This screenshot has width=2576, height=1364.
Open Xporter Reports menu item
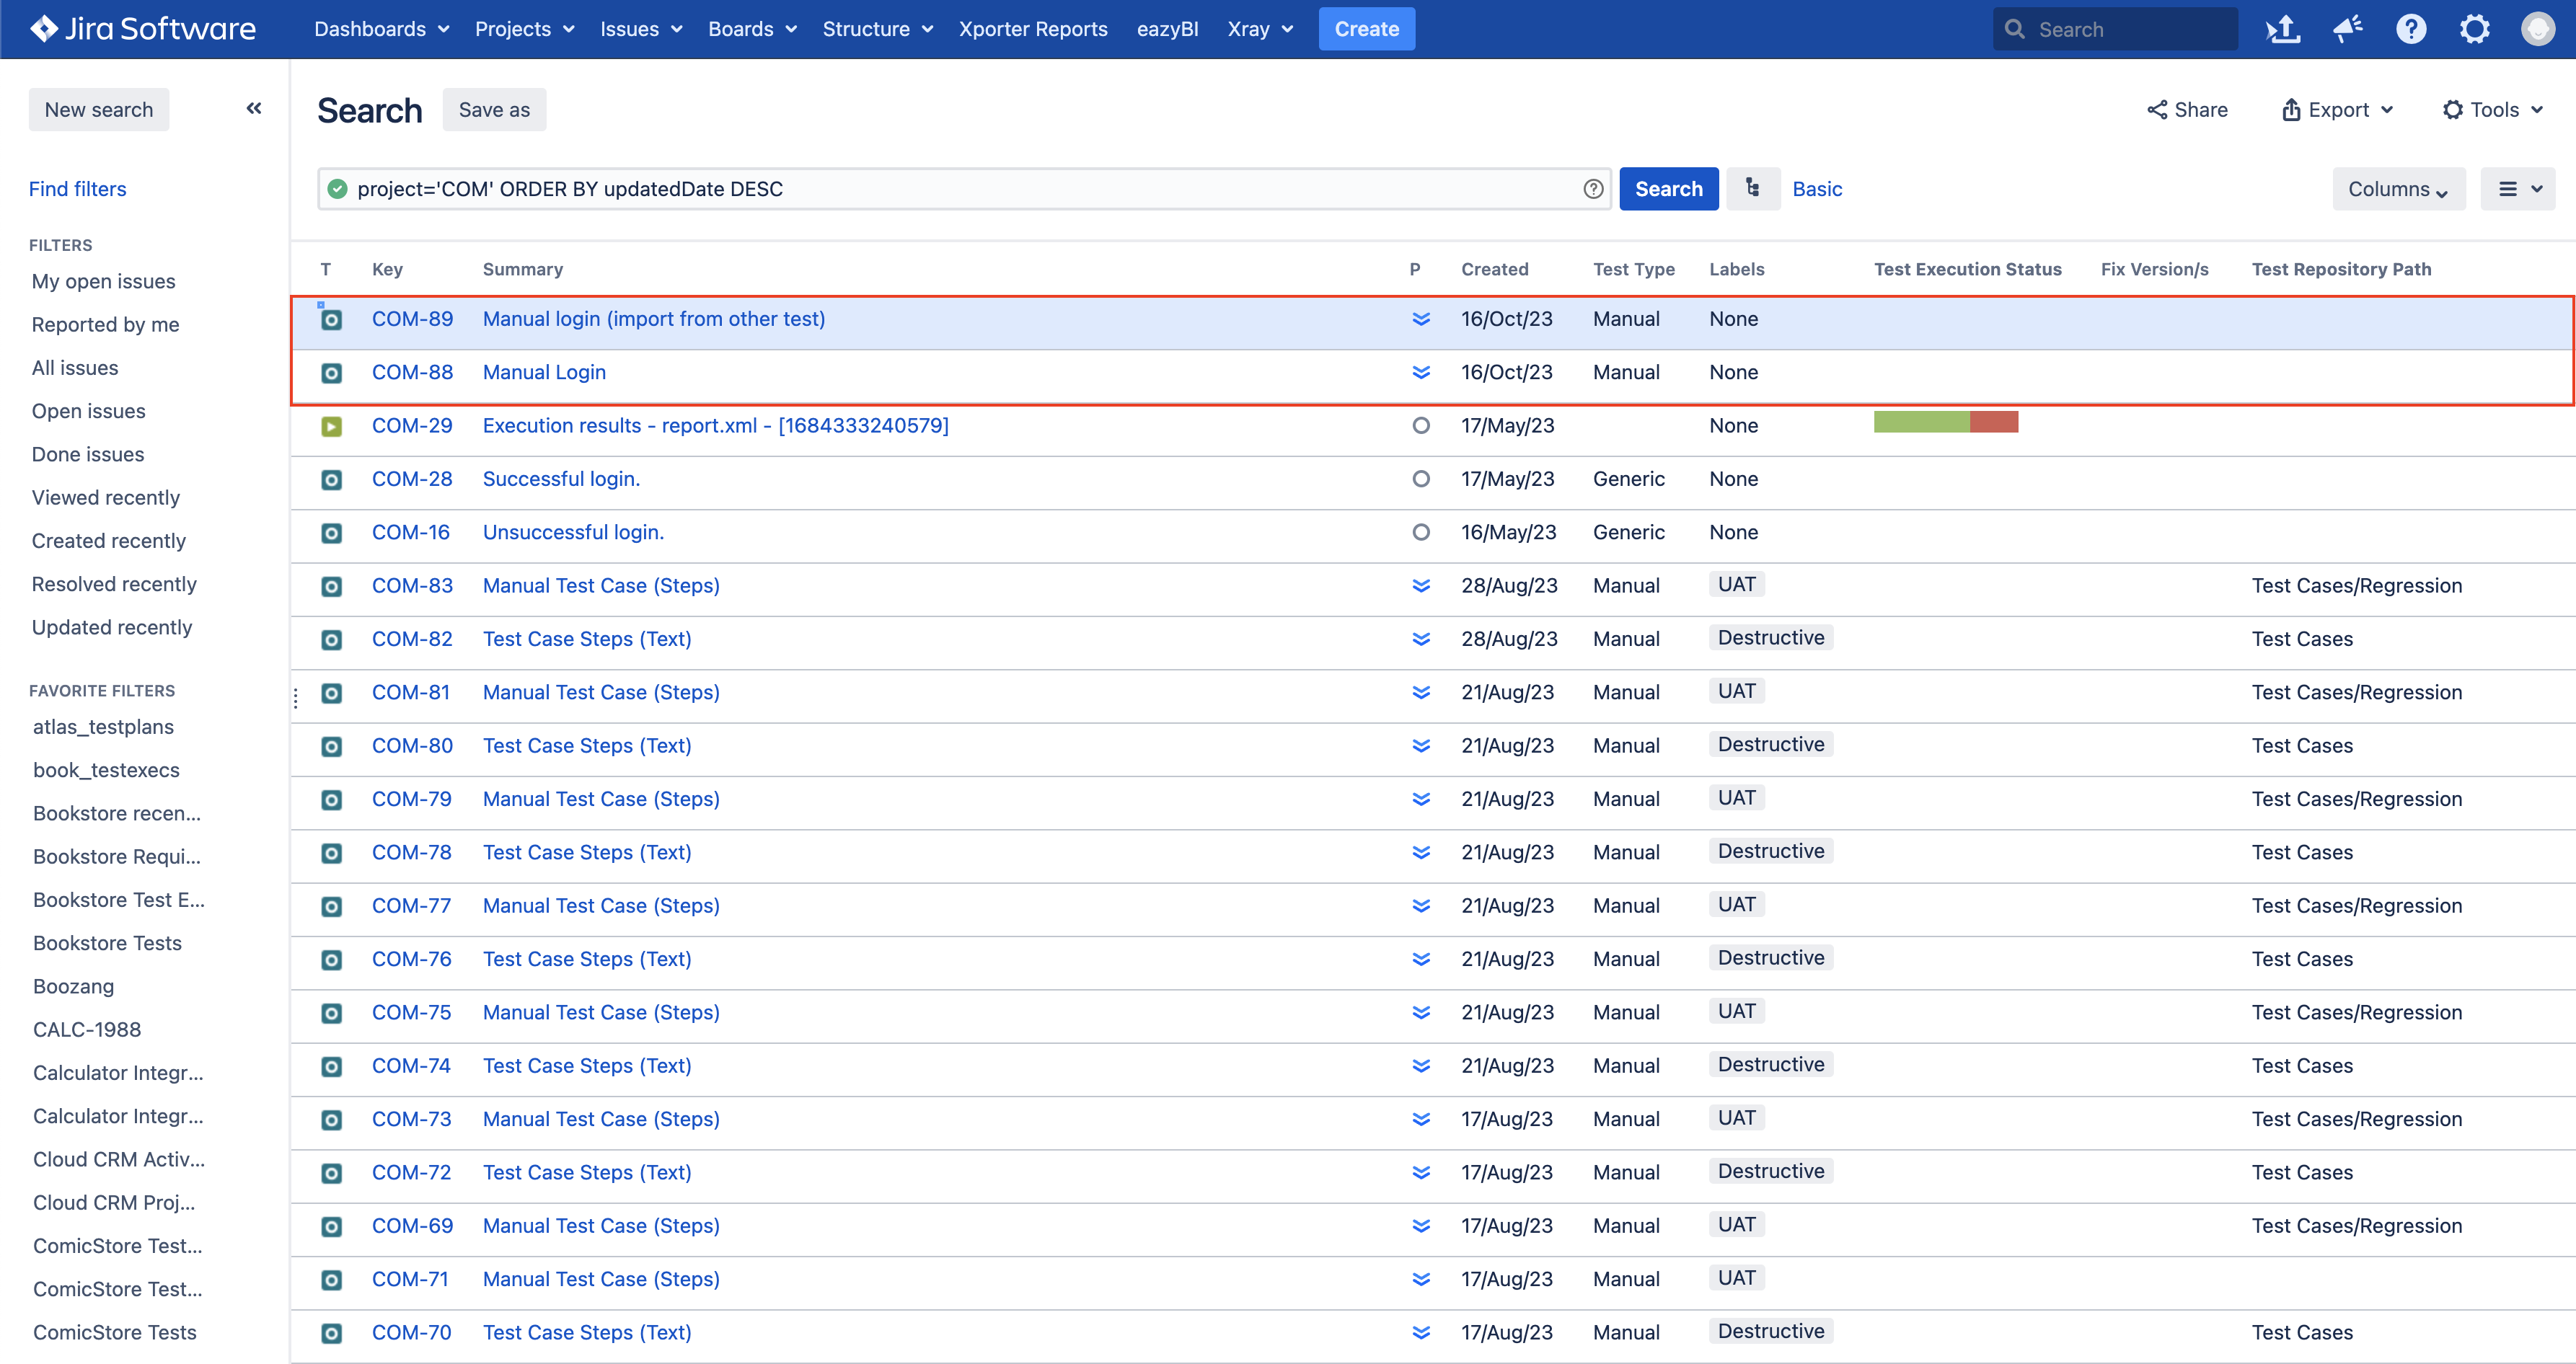(1033, 29)
